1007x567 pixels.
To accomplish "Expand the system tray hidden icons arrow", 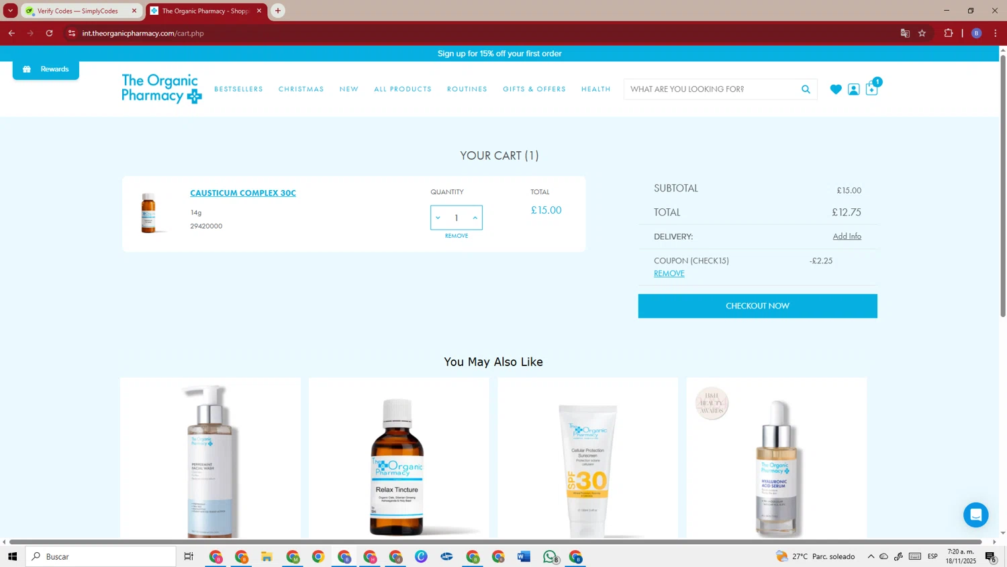I will (x=871, y=556).
